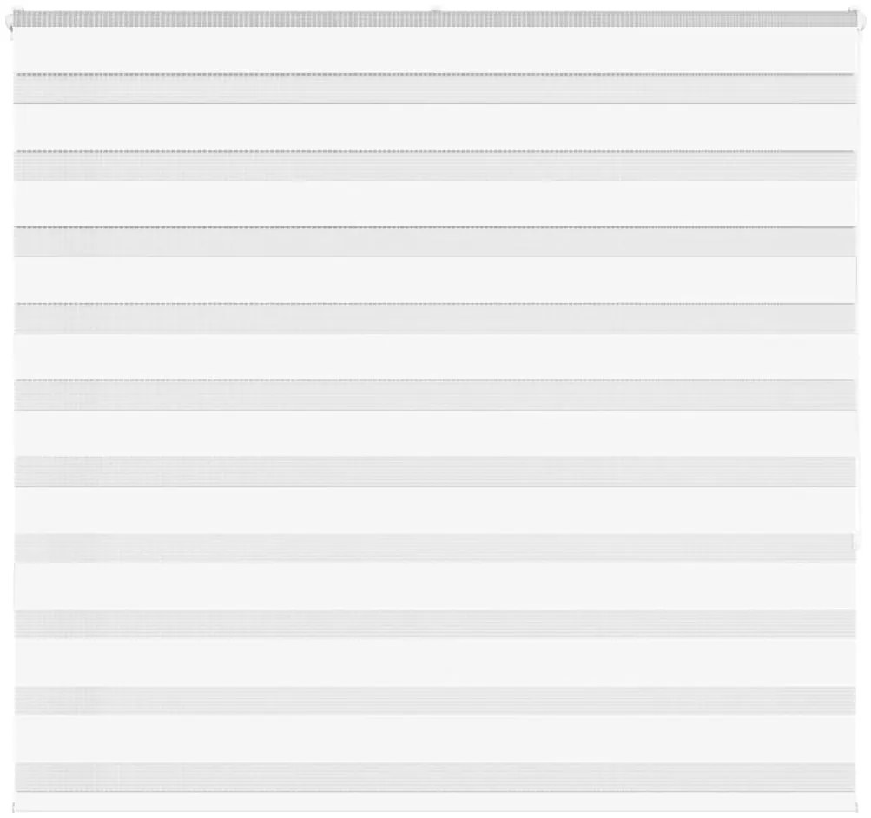Select the seventh grey sheer stripe from top

(435, 548)
